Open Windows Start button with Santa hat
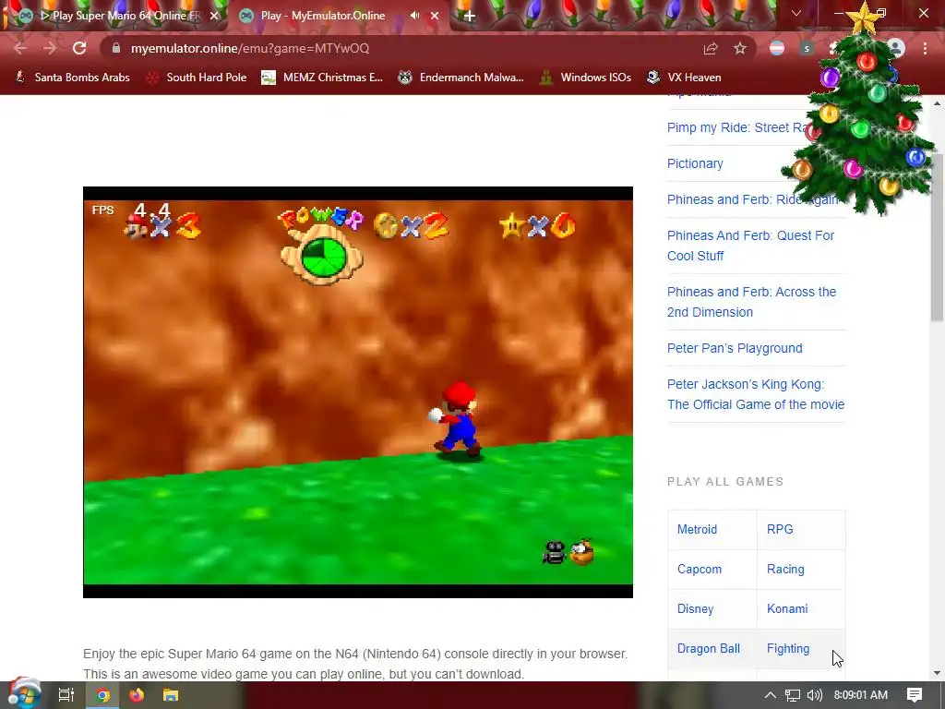 click(x=24, y=694)
